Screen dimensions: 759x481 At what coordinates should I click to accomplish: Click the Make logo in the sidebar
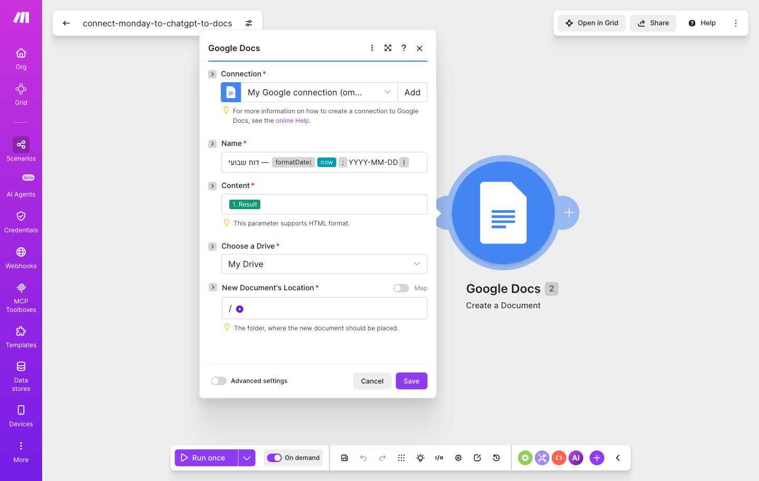[x=21, y=17]
